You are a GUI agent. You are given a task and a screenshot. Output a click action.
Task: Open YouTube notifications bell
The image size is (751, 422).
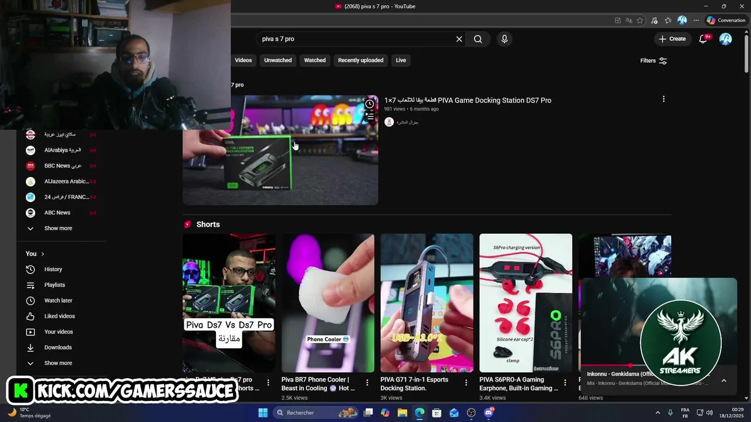tap(703, 39)
